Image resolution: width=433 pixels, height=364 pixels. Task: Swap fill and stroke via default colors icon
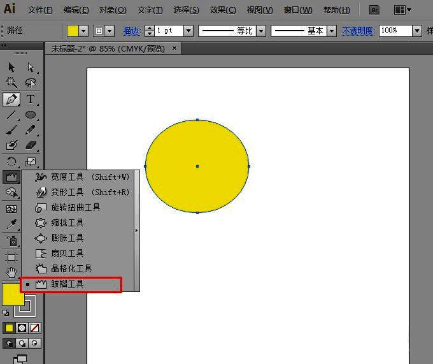(6, 312)
